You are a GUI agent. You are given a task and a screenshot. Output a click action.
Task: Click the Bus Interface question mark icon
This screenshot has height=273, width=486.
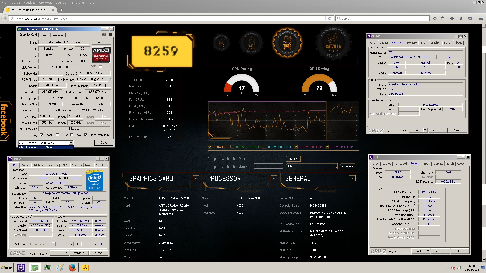pyautogui.click(x=110, y=79)
